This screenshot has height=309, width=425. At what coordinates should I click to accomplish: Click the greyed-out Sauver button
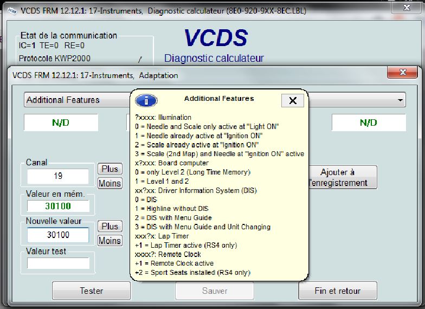tap(215, 291)
